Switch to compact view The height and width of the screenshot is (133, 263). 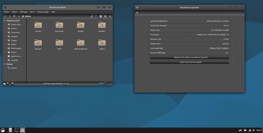point(110,16)
